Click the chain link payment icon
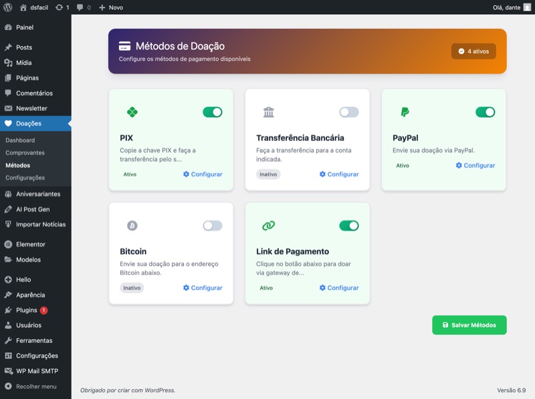Viewport: 535px width, 399px height. 269,226
